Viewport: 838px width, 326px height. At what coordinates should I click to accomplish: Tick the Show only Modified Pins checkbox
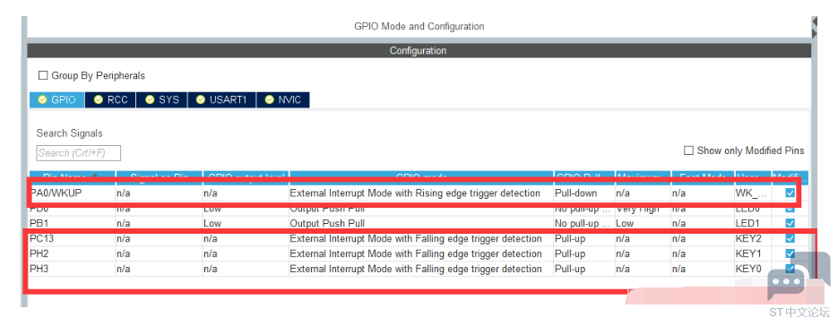tap(689, 150)
